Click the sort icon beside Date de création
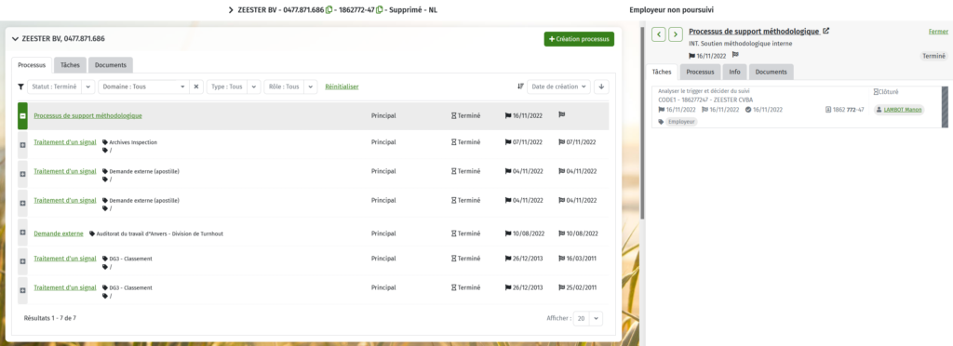This screenshot has width=953, height=346. coord(520,86)
